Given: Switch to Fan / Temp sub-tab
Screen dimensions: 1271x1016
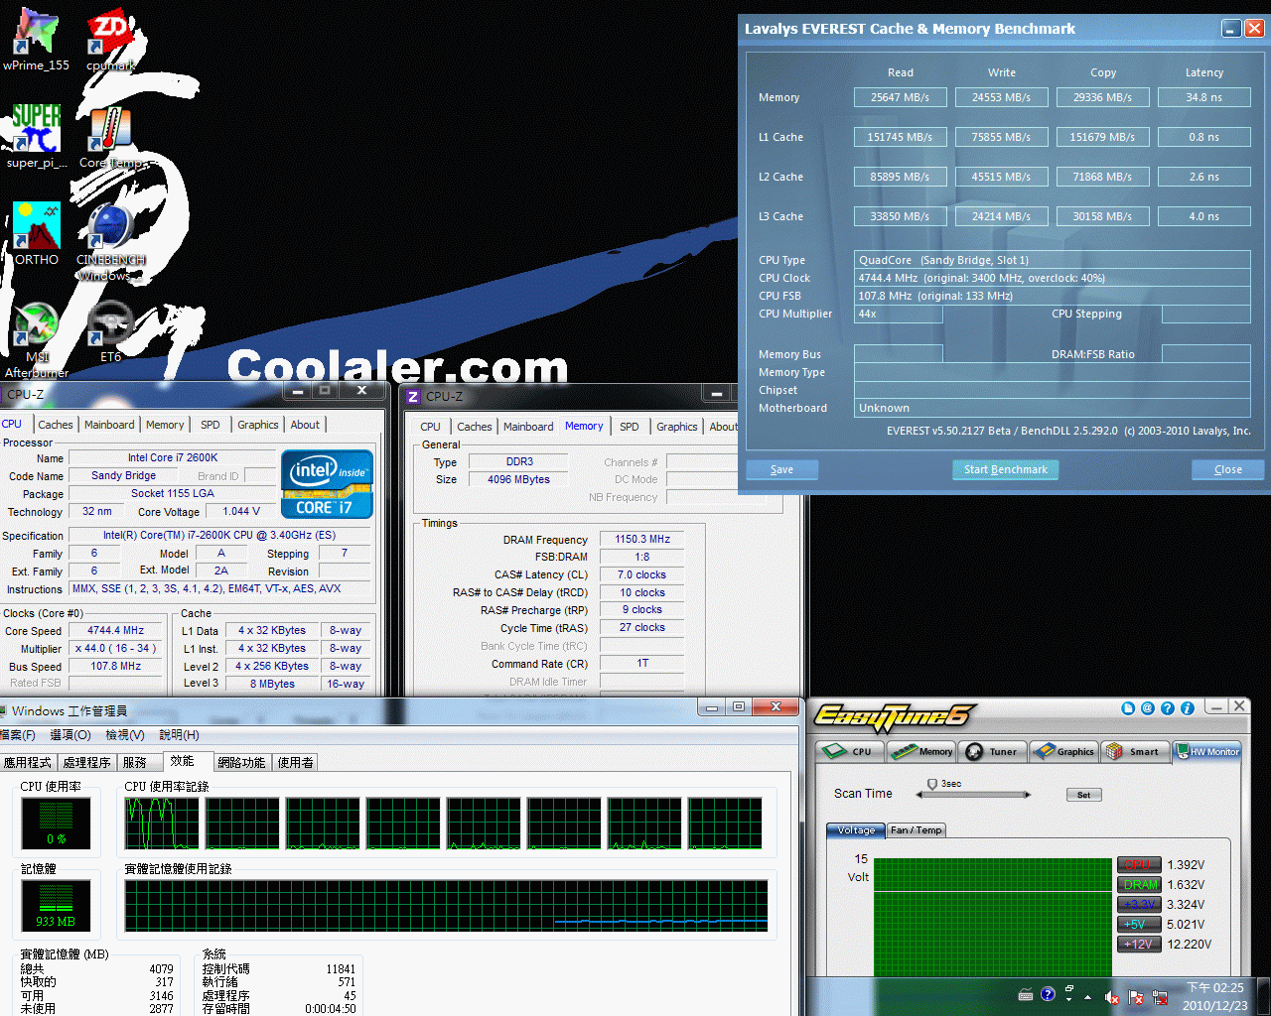Looking at the screenshot, I should 916,830.
